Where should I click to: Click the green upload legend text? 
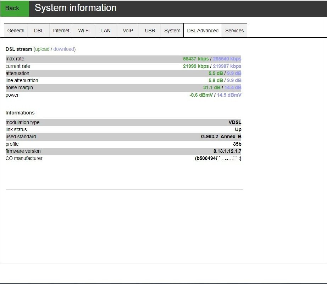(x=42, y=49)
